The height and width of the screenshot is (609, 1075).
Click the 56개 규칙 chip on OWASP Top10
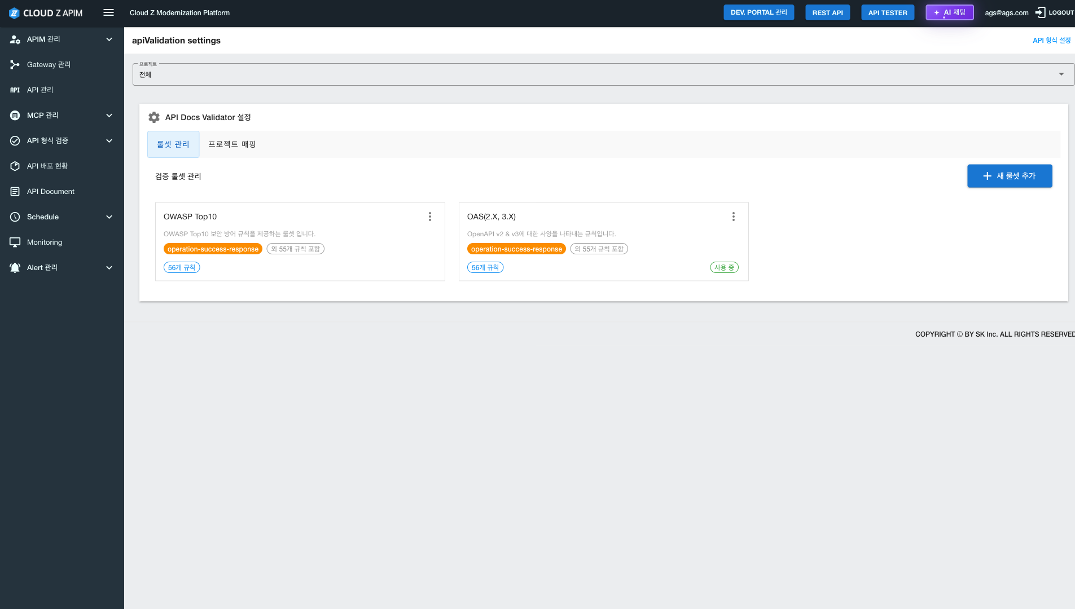click(182, 268)
